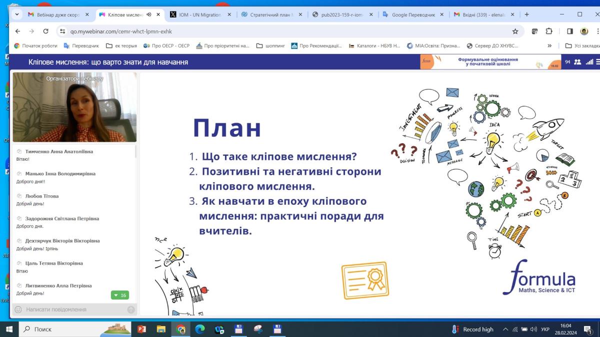Open PowerPoint from the taskbar
This screenshot has height=337, width=600.
(x=141, y=329)
